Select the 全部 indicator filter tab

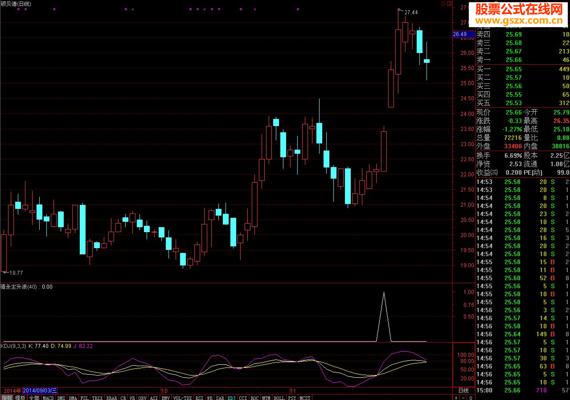point(34,397)
